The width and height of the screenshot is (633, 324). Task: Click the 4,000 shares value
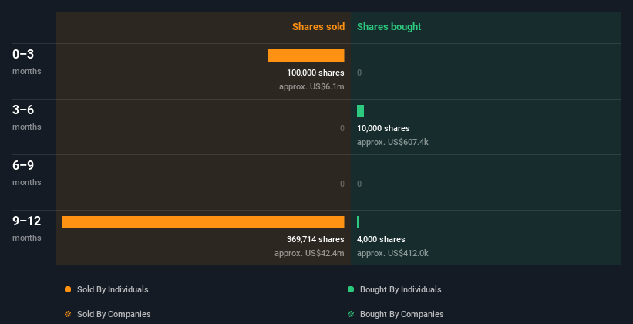[x=381, y=240]
